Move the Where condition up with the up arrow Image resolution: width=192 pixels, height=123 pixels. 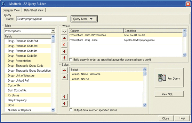(64, 51)
